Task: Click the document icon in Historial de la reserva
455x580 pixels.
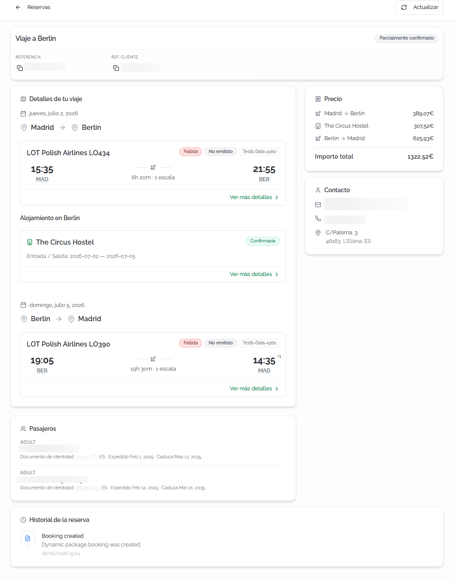Action: 27,538
